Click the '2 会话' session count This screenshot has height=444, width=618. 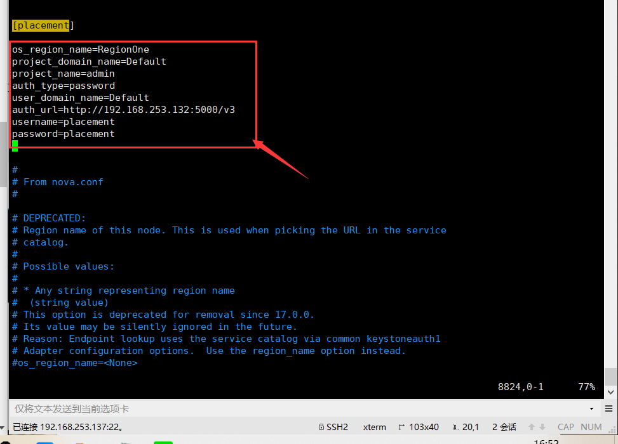[504, 427]
